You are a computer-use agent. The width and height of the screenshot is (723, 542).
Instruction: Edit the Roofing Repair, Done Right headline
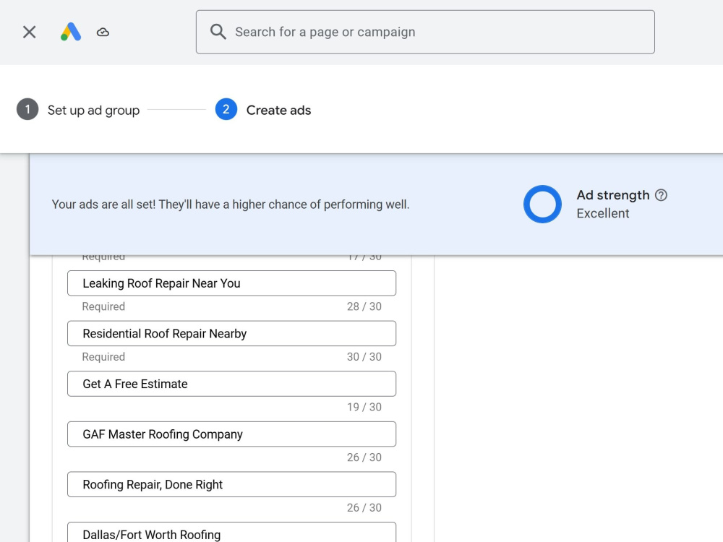click(x=231, y=484)
